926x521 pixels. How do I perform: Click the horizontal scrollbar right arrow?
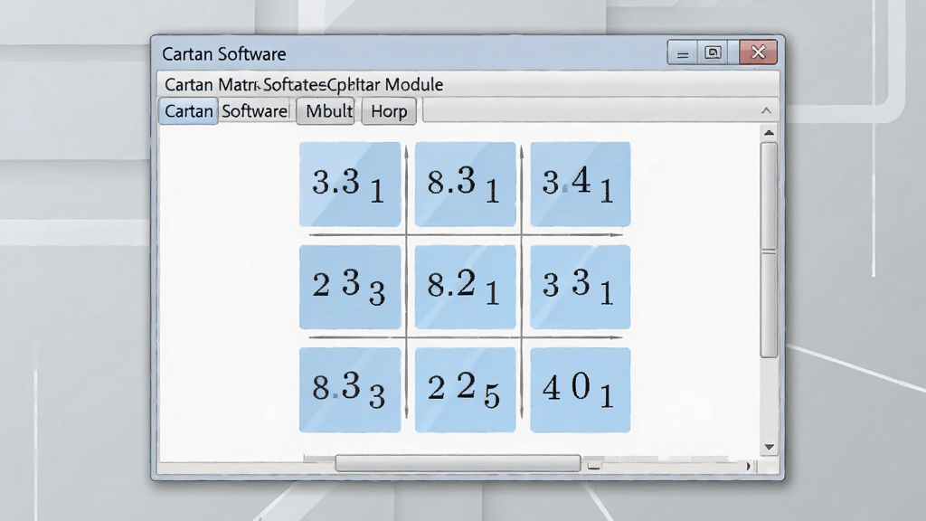click(x=748, y=466)
